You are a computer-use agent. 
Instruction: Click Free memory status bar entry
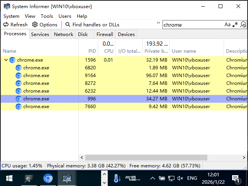[x=165, y=166]
